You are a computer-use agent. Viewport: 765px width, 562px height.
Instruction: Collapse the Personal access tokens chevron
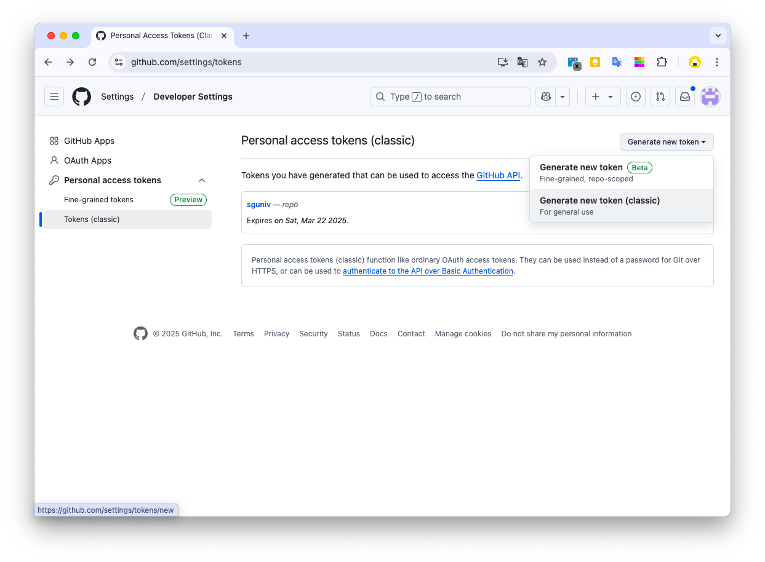click(x=202, y=180)
